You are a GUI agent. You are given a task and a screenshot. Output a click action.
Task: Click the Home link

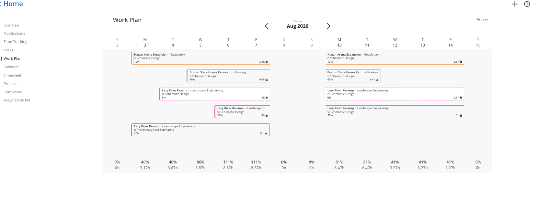pos(13,4)
